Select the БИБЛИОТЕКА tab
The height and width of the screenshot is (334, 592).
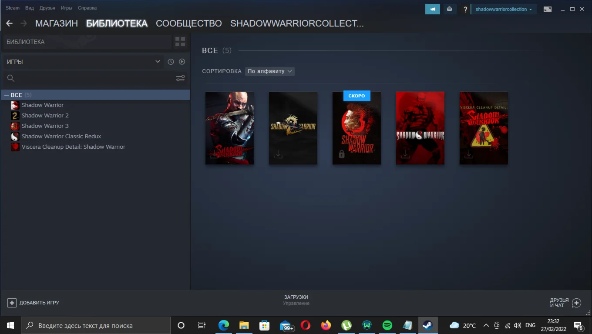pos(117,23)
